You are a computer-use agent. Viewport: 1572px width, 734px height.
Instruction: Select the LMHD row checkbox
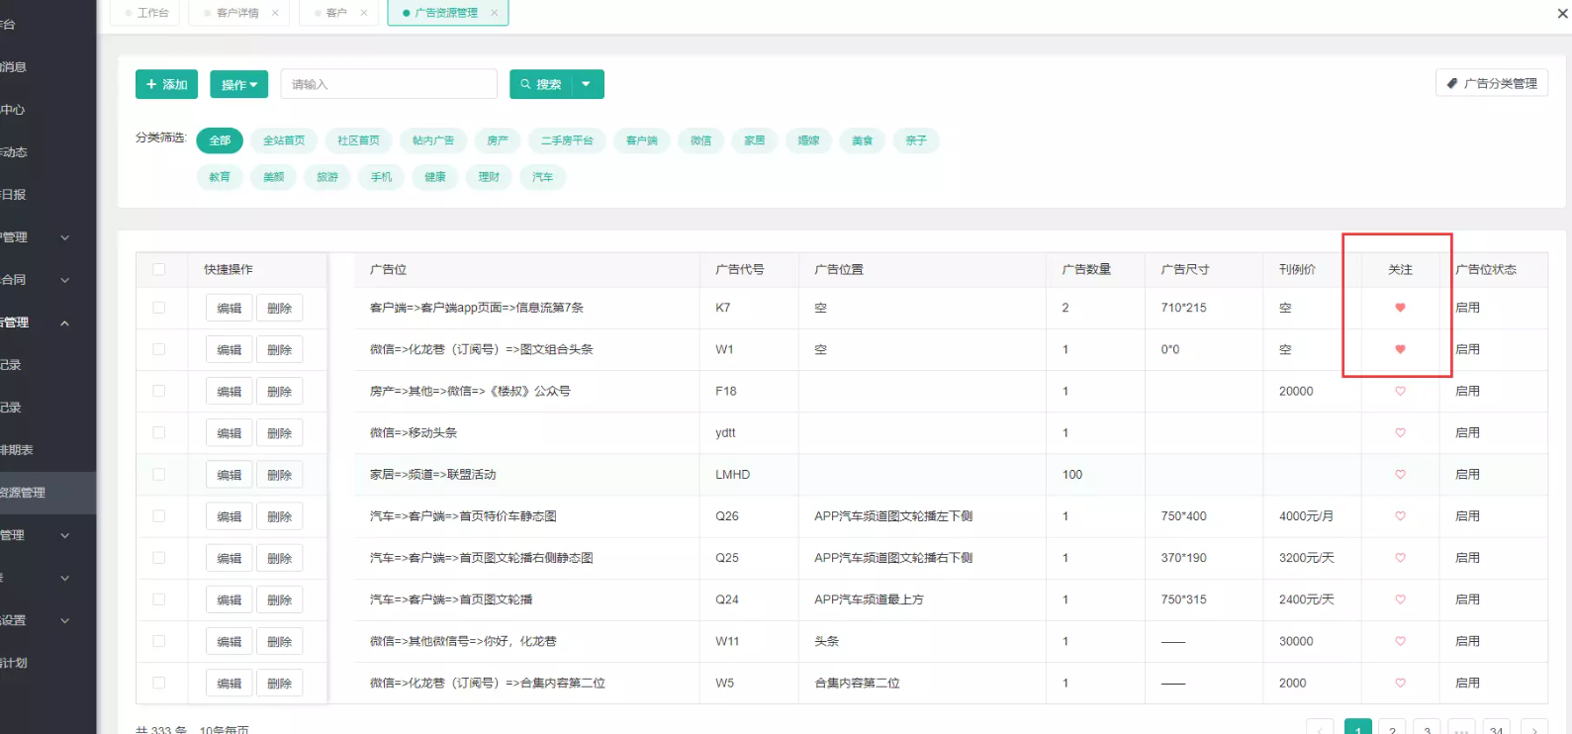pos(159,474)
